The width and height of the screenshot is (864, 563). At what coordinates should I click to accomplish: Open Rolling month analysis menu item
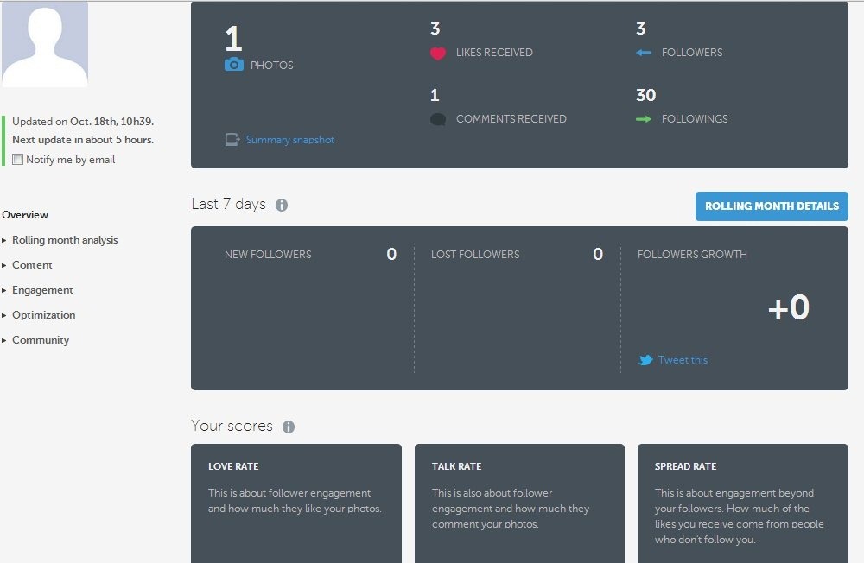(65, 240)
